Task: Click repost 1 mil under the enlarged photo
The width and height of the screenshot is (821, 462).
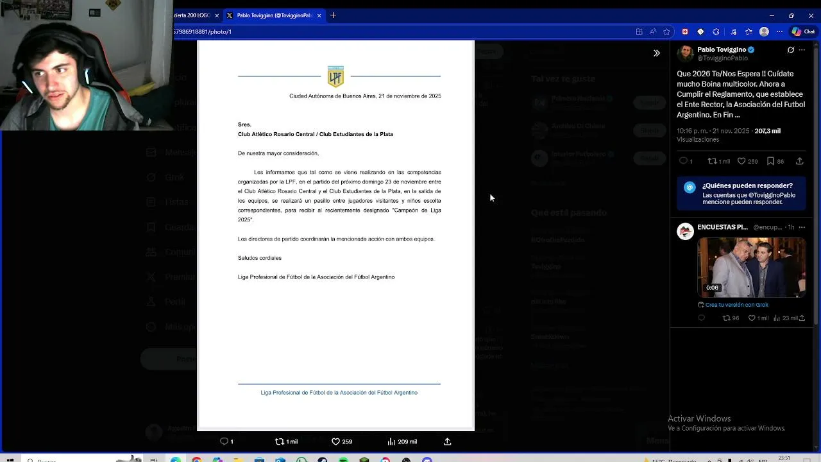Action: point(286,441)
